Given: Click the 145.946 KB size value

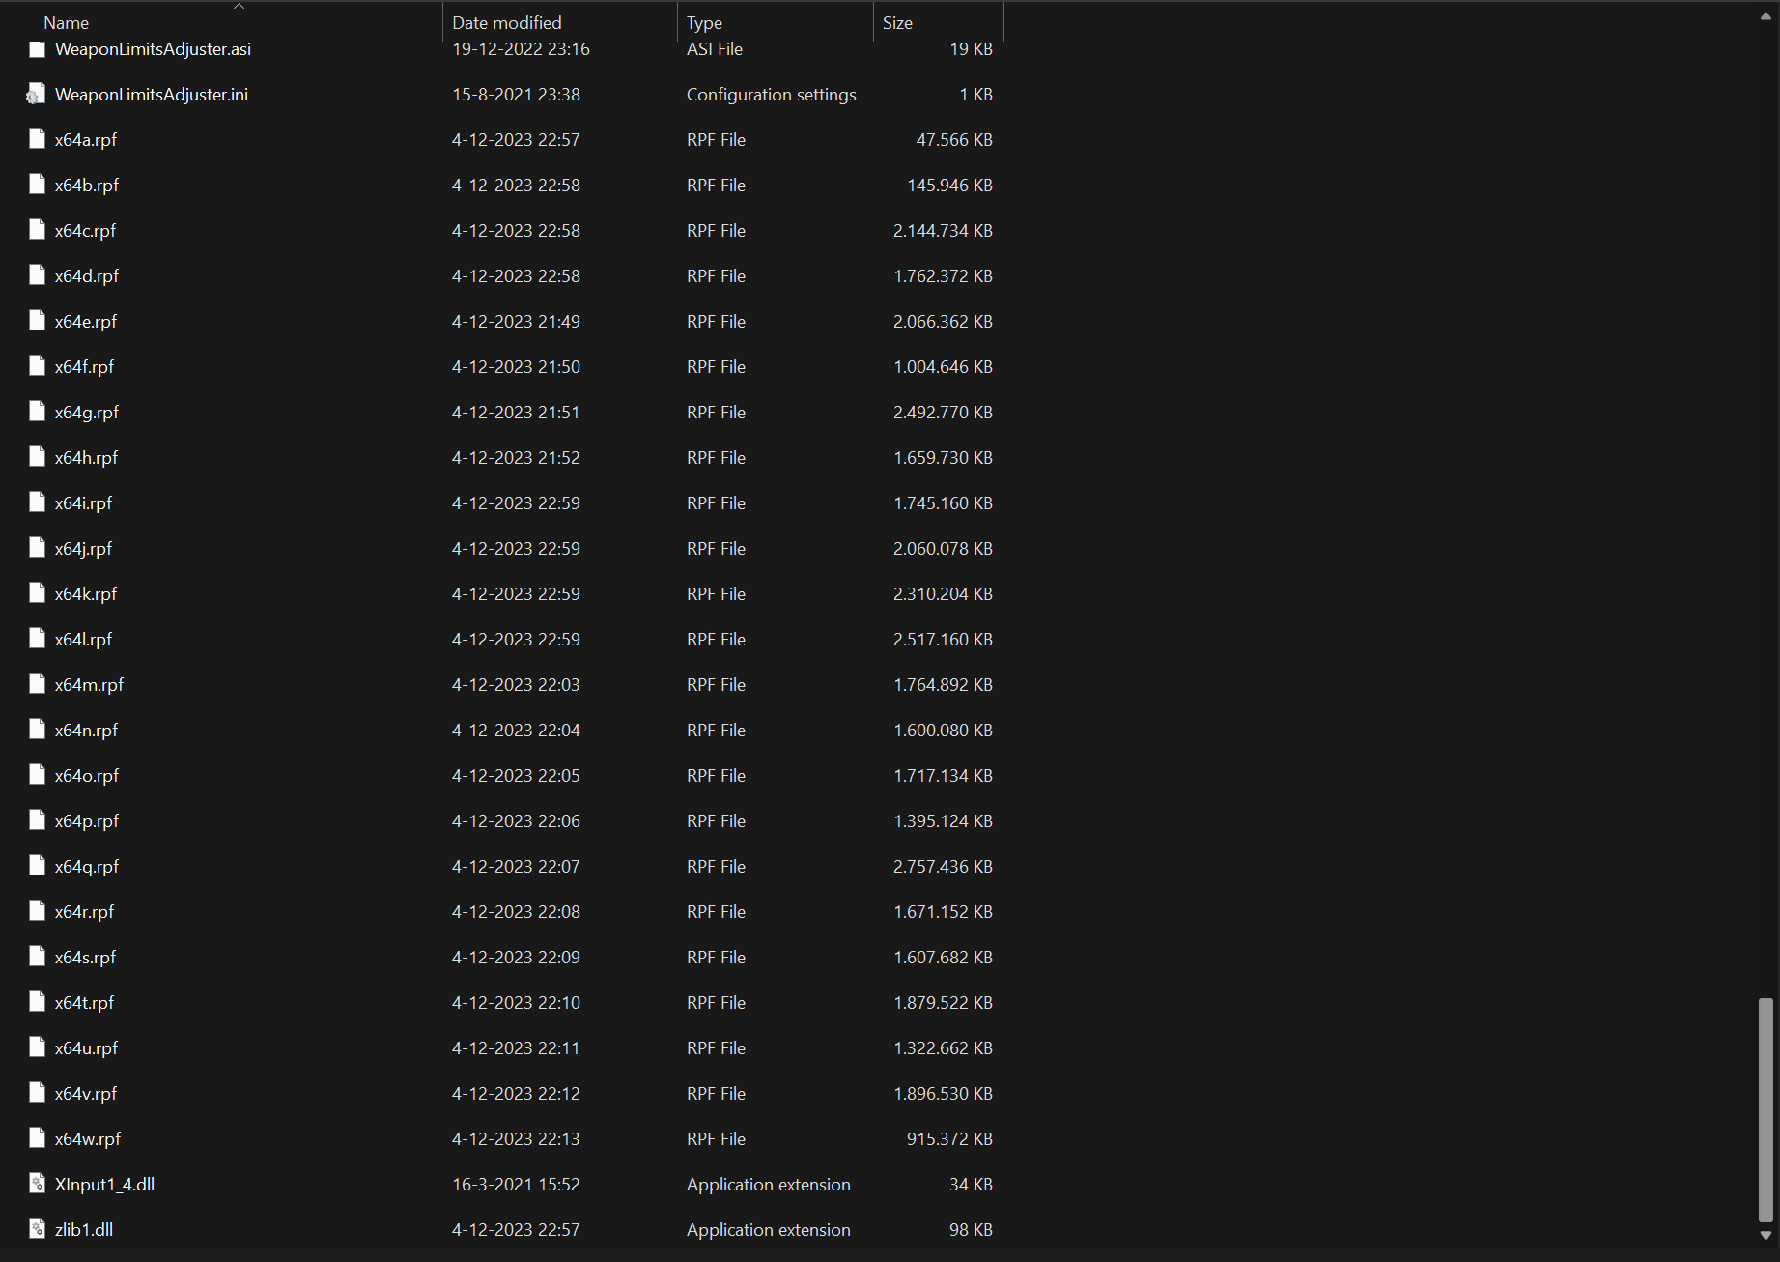Looking at the screenshot, I should (949, 185).
